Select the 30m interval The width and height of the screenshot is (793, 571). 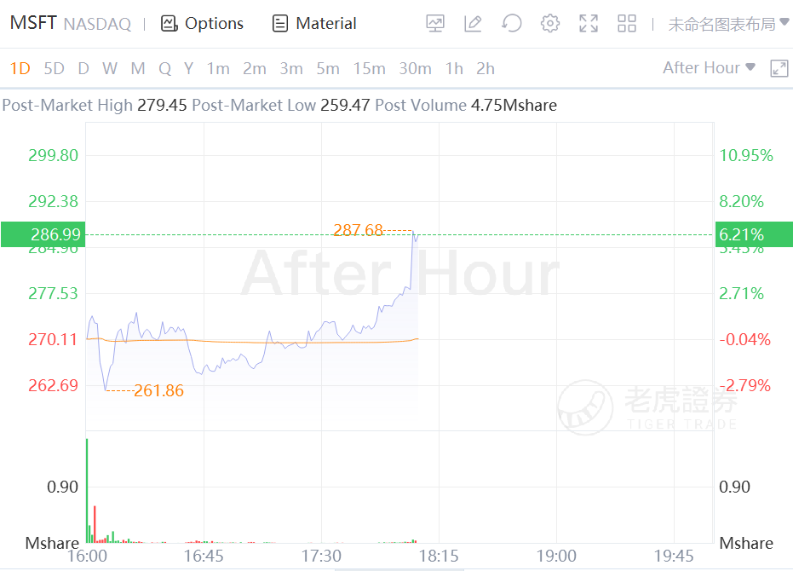pyautogui.click(x=415, y=68)
